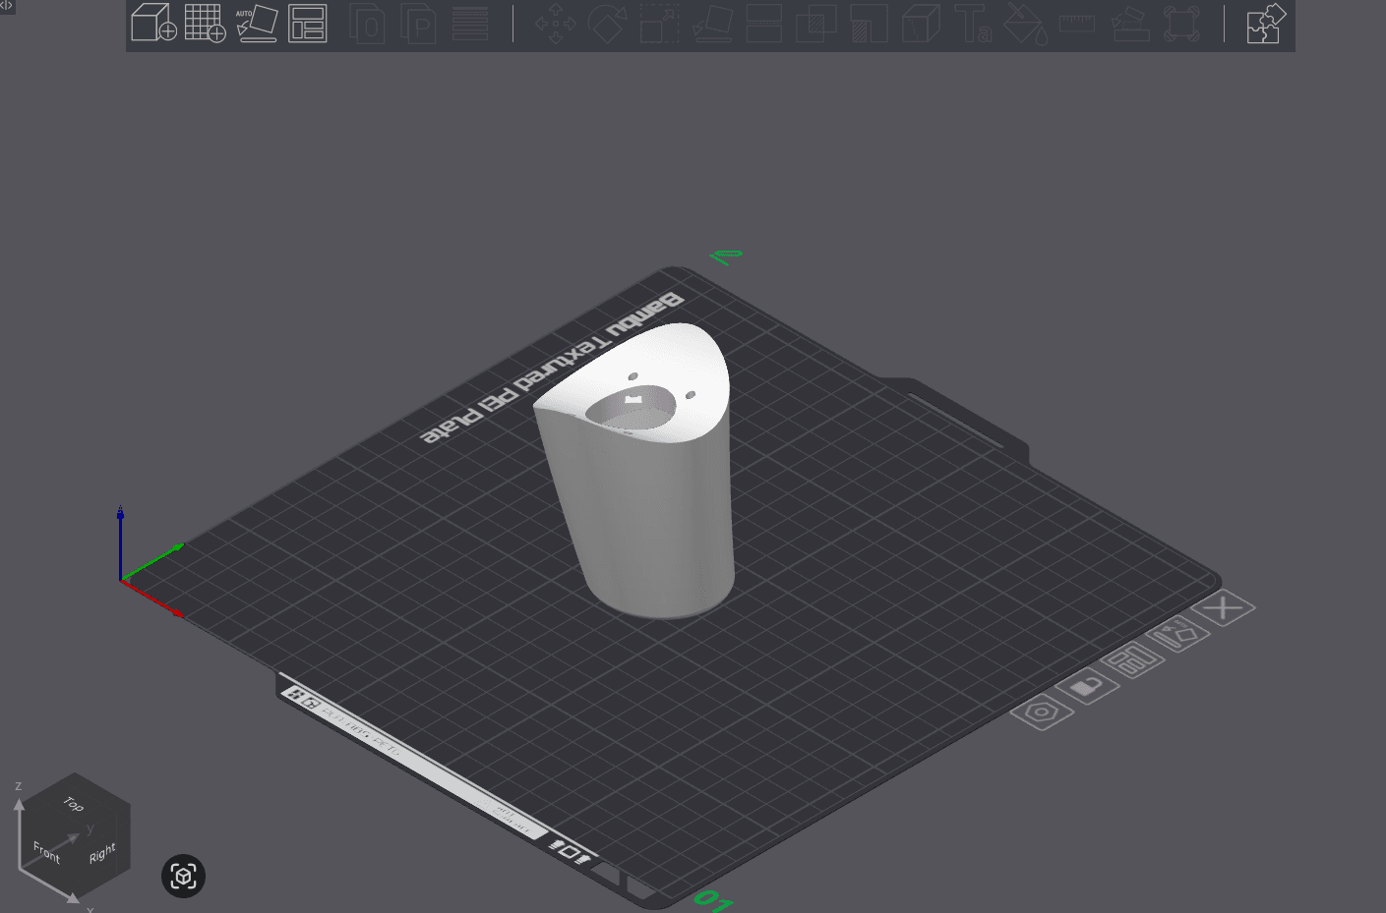This screenshot has width=1386, height=913.
Task: Open the color painting tool
Action: [x=1024, y=24]
